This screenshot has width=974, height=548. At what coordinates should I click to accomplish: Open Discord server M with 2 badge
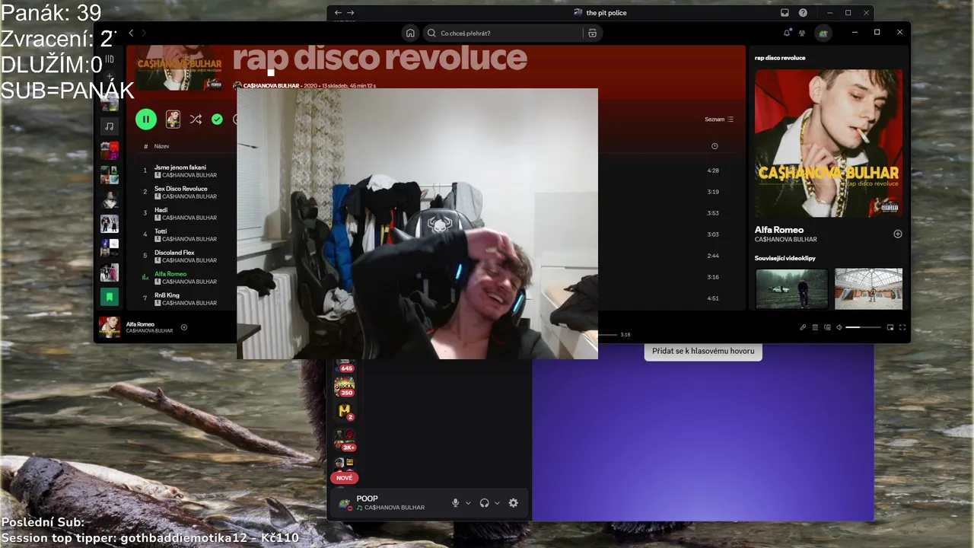point(345,412)
